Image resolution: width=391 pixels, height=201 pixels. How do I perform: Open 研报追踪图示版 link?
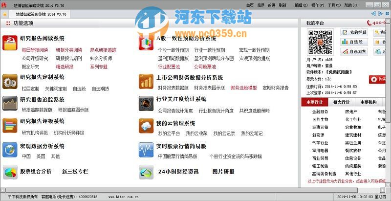(x=74, y=110)
